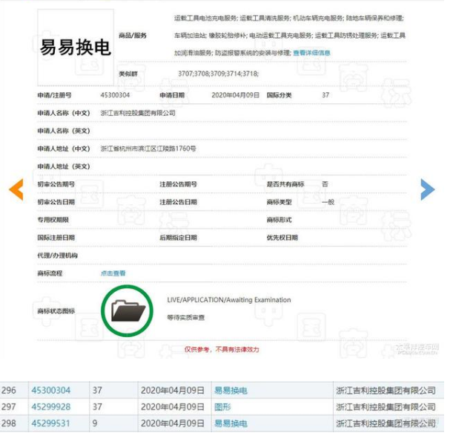The width and height of the screenshot is (453, 433).
Task: Click the 图形 trademark name in row 297
Action: pos(222,407)
